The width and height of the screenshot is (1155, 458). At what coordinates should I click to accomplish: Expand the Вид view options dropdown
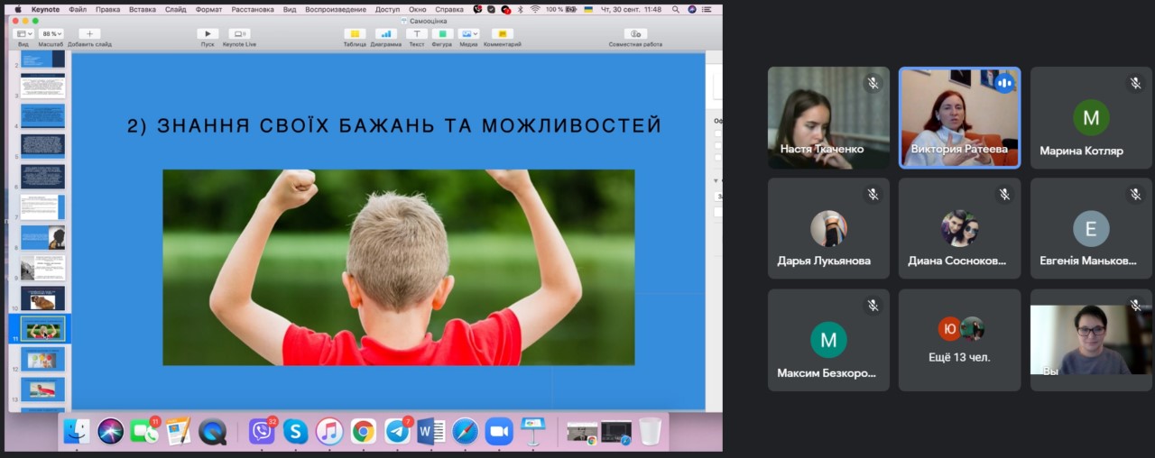23,34
